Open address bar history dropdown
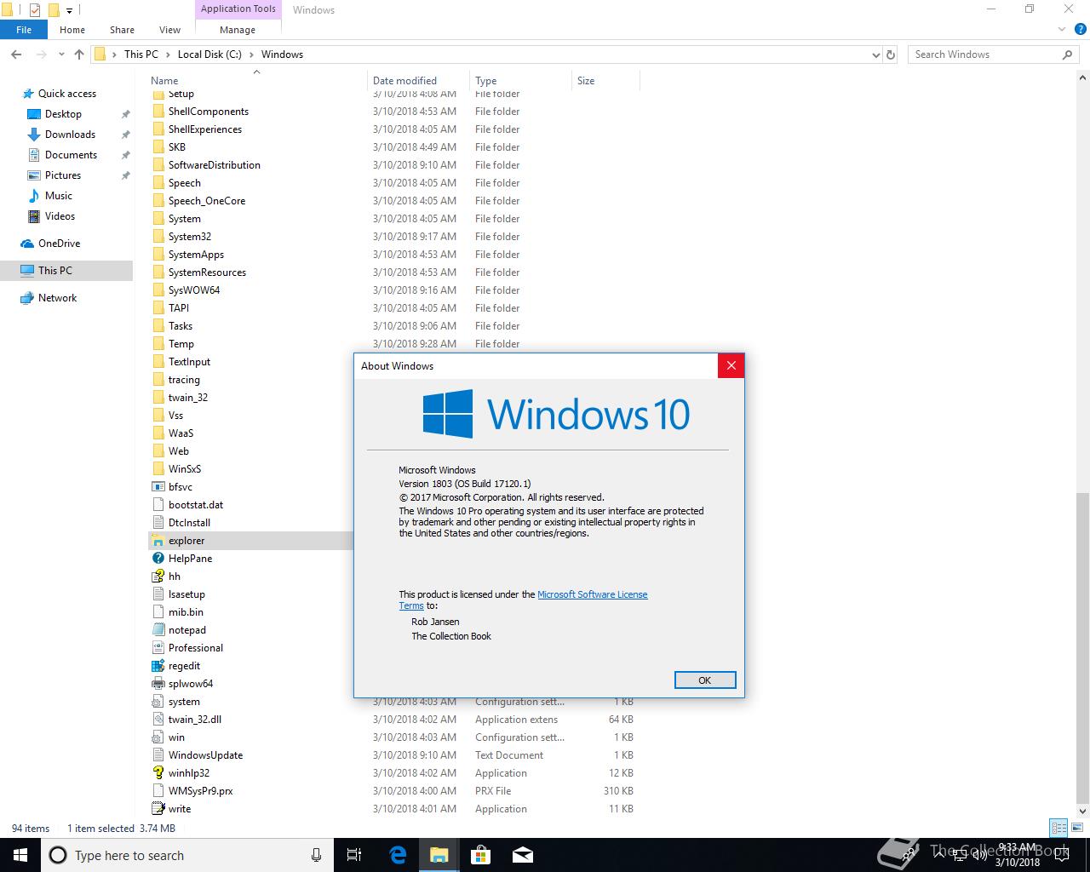 pyautogui.click(x=876, y=54)
